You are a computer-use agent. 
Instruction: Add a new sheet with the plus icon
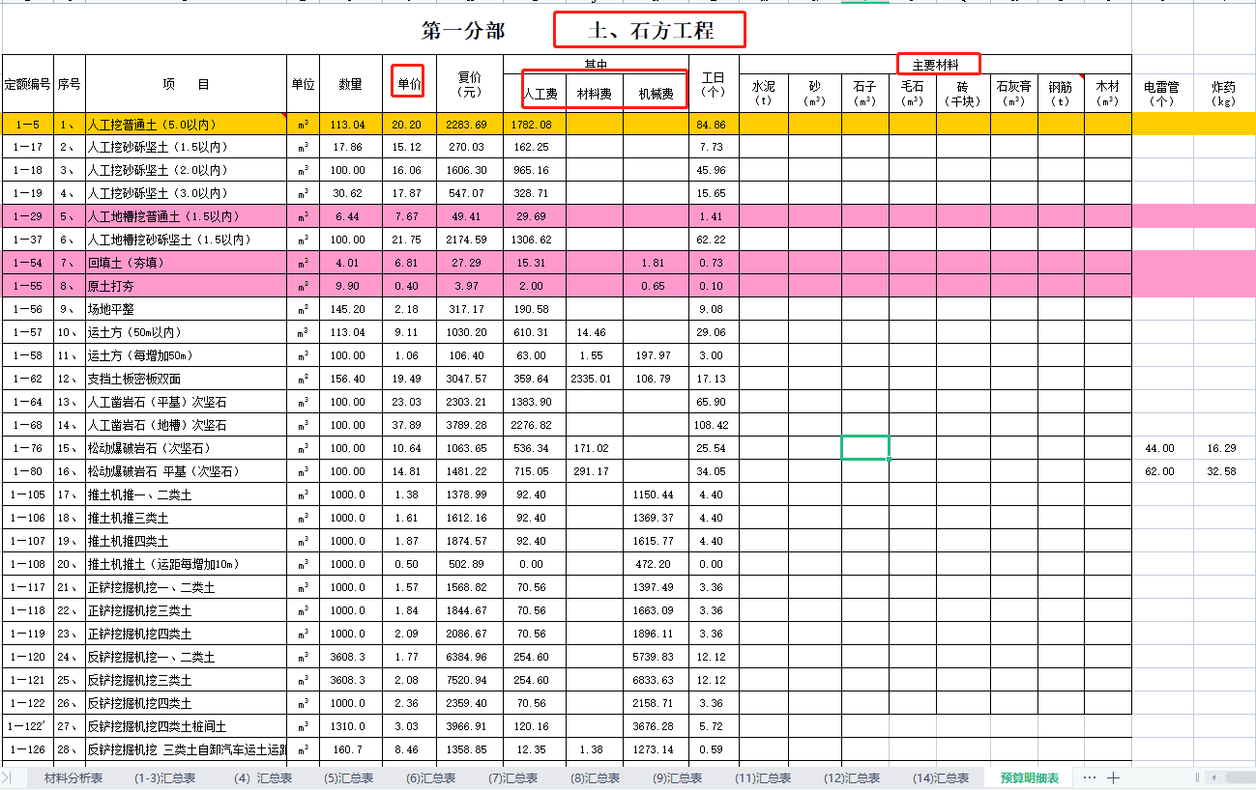click(x=1113, y=777)
